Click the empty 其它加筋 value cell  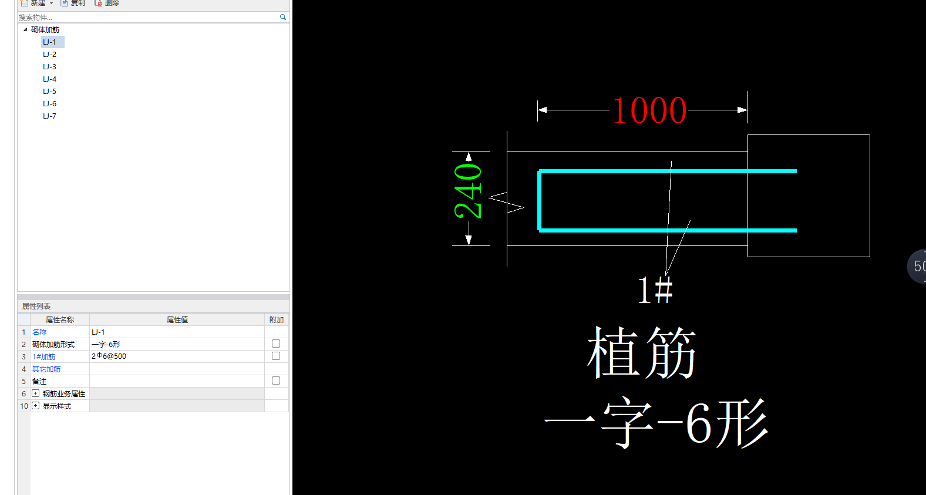pyautogui.click(x=177, y=369)
